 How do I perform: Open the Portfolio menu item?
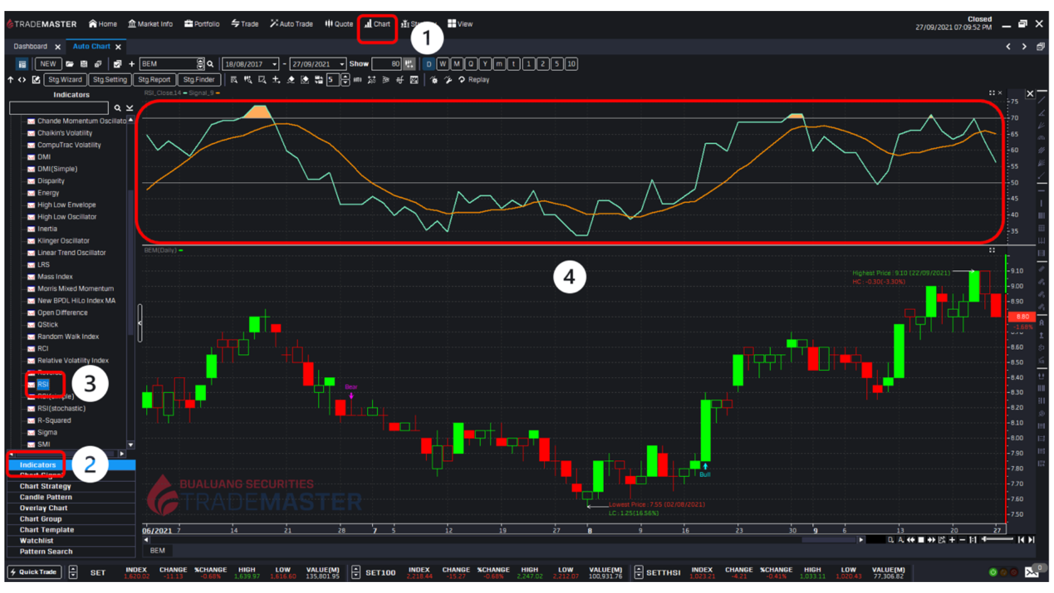201,24
